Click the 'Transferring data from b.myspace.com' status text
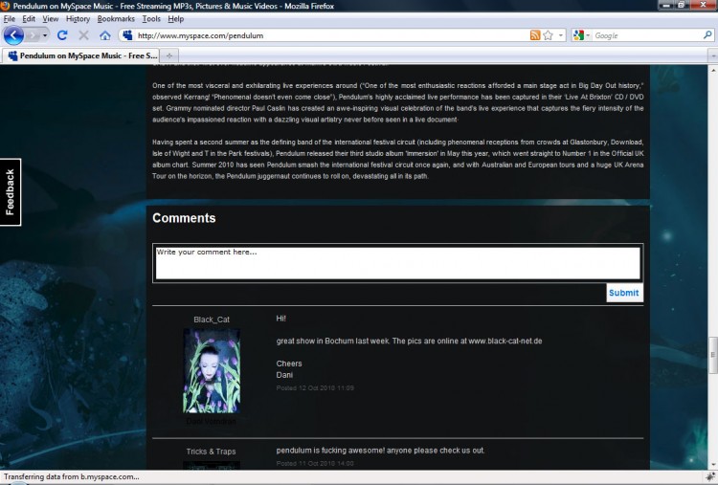 coord(72,476)
